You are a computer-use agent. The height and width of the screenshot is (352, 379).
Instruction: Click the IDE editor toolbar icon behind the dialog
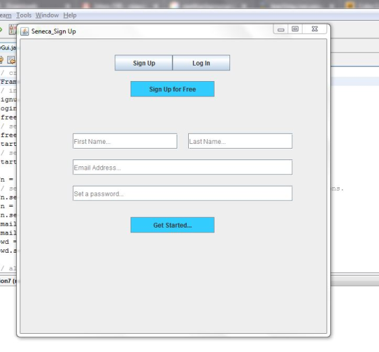[11, 60]
